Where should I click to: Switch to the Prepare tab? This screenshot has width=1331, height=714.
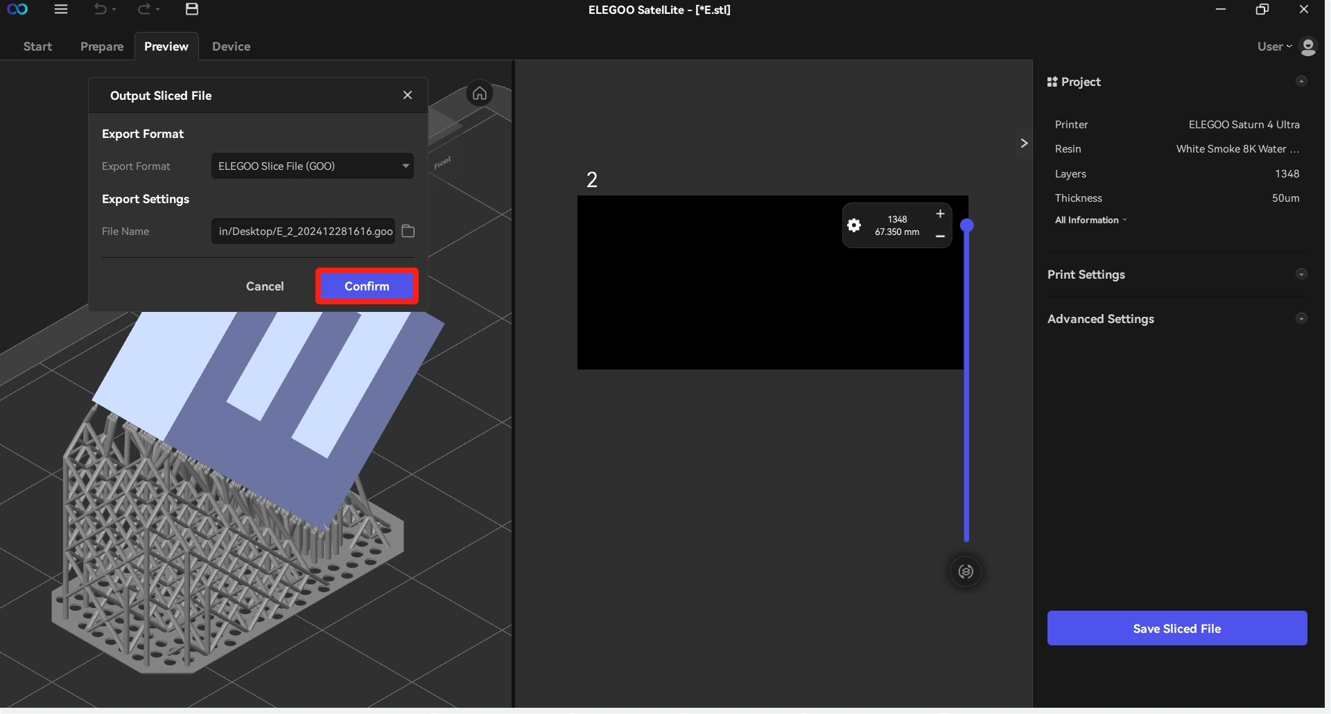pyautogui.click(x=102, y=46)
